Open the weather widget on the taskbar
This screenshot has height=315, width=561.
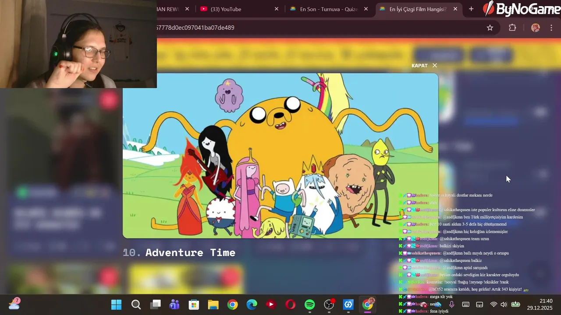point(14,304)
